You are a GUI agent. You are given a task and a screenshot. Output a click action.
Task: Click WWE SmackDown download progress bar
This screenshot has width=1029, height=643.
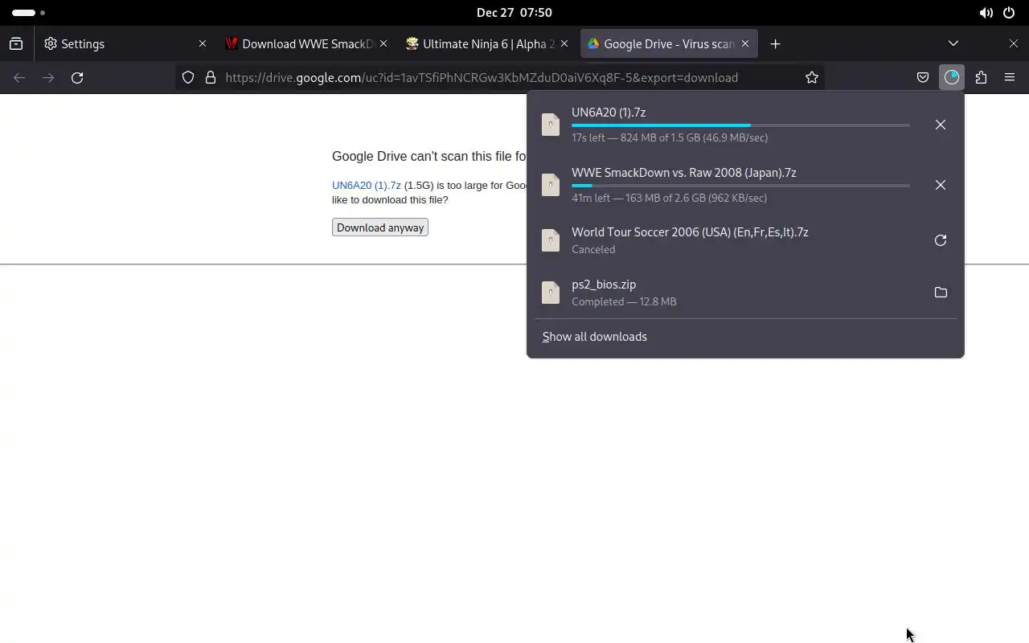(x=740, y=186)
